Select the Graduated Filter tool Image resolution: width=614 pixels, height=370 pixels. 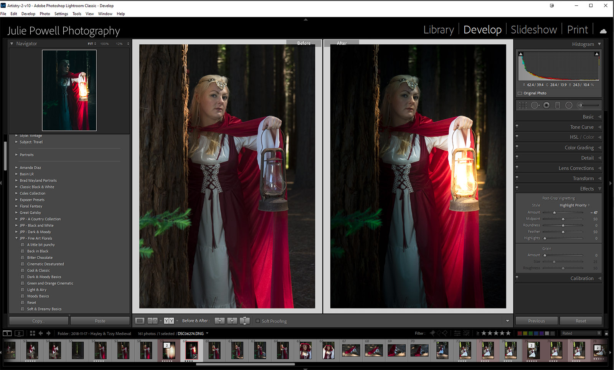tap(558, 105)
